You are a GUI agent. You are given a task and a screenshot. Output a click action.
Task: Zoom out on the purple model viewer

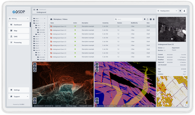(x=97, y=102)
